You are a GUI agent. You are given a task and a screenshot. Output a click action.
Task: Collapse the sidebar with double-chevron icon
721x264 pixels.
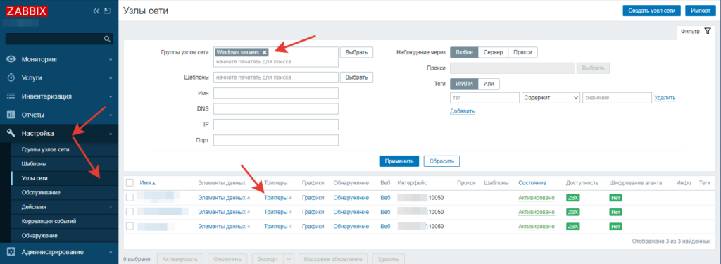point(96,11)
